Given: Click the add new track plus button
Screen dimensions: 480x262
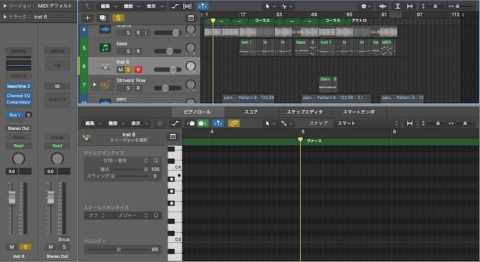Looking at the screenshot, I should (88, 18).
